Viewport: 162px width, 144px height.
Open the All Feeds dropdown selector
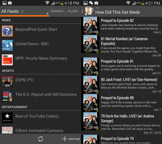(x=25, y=11)
